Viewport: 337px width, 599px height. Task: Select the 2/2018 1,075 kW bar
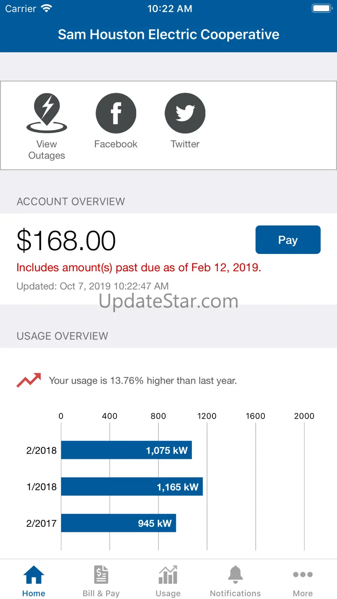(x=126, y=450)
